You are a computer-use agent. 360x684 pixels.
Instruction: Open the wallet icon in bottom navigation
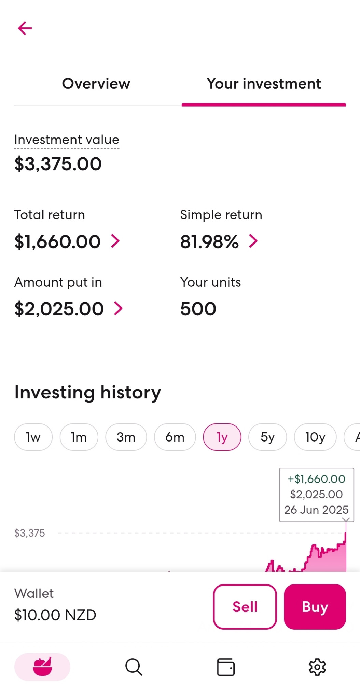point(226,667)
